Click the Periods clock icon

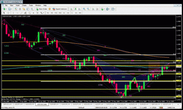click(107, 9)
